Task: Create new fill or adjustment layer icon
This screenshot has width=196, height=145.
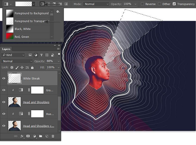Action: coord(34,136)
